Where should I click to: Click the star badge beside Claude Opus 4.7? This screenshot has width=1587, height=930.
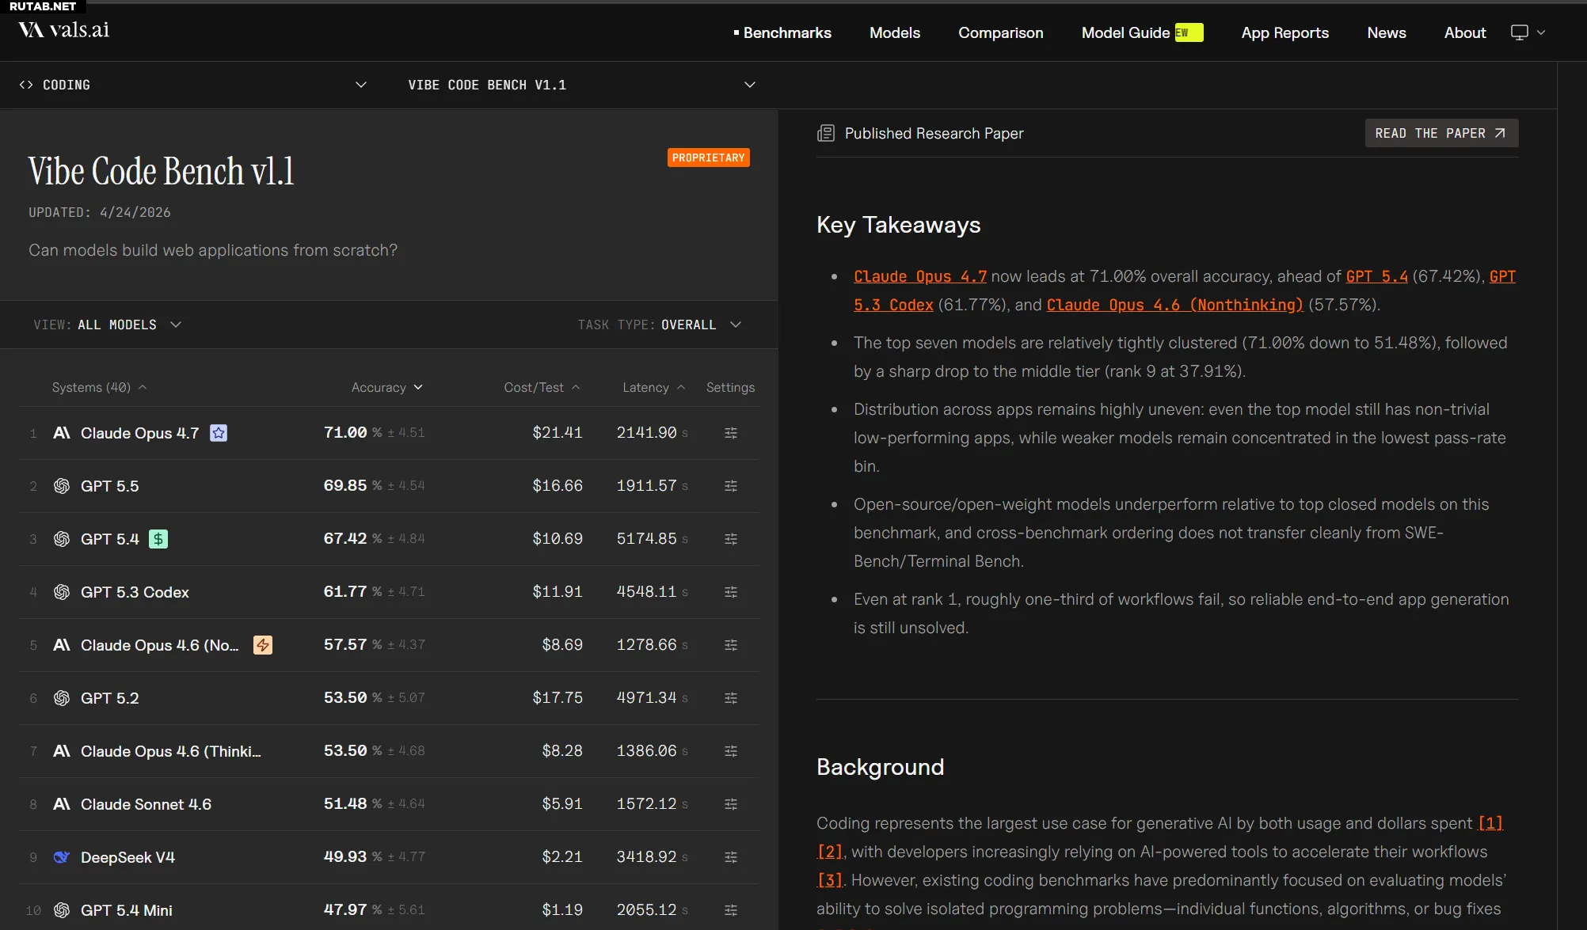pyautogui.click(x=219, y=433)
